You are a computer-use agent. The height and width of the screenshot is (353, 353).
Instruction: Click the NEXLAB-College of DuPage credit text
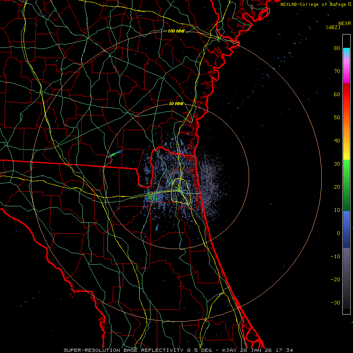(315, 4)
